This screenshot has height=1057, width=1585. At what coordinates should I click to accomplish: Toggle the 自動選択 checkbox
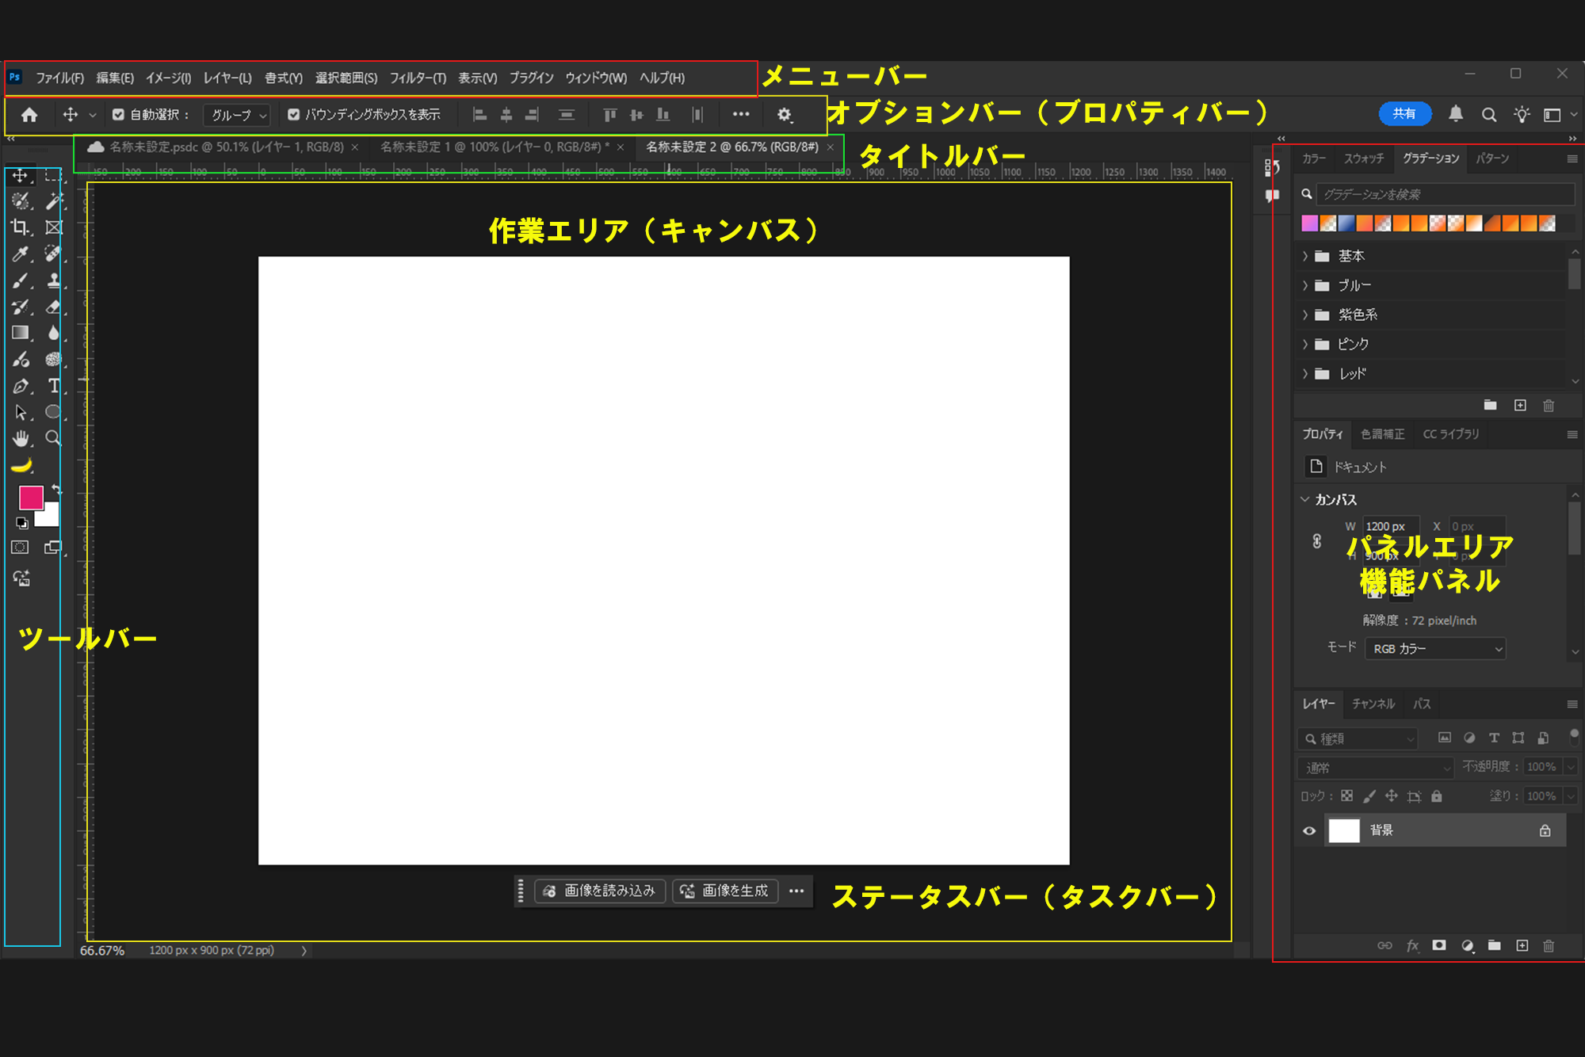pyautogui.click(x=118, y=115)
